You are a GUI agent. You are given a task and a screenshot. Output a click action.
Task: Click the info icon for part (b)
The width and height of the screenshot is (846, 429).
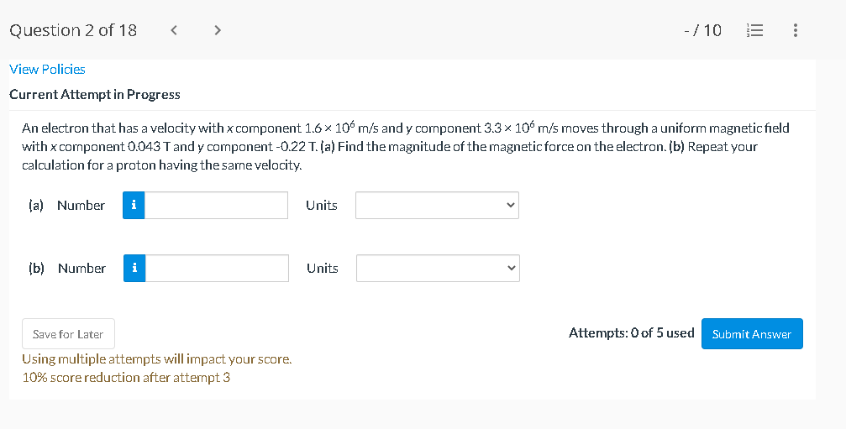[134, 269]
